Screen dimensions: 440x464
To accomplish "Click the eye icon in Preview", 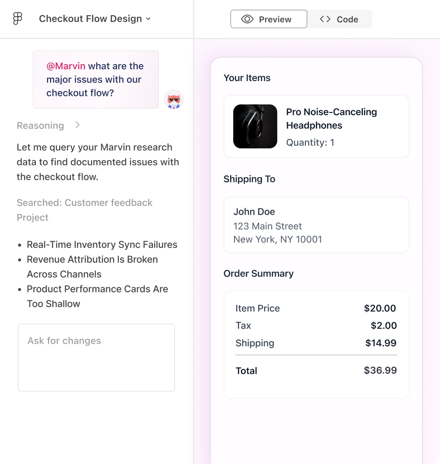I will [x=247, y=19].
